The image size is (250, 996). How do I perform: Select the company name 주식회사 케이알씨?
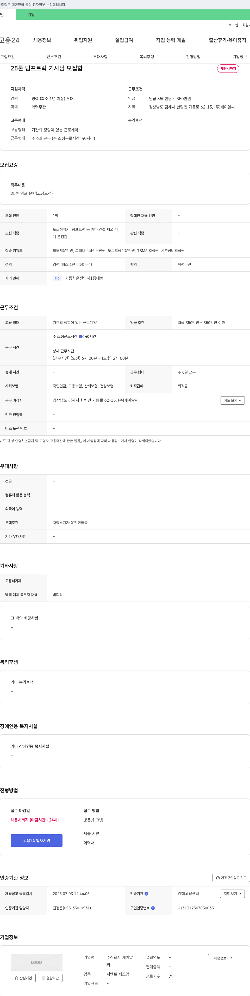coord(120,961)
